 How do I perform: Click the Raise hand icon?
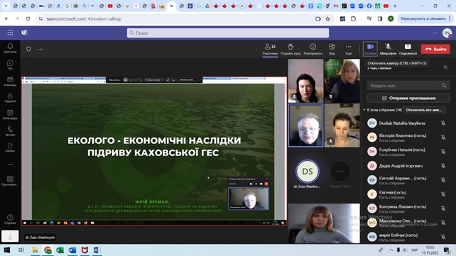coord(291,49)
